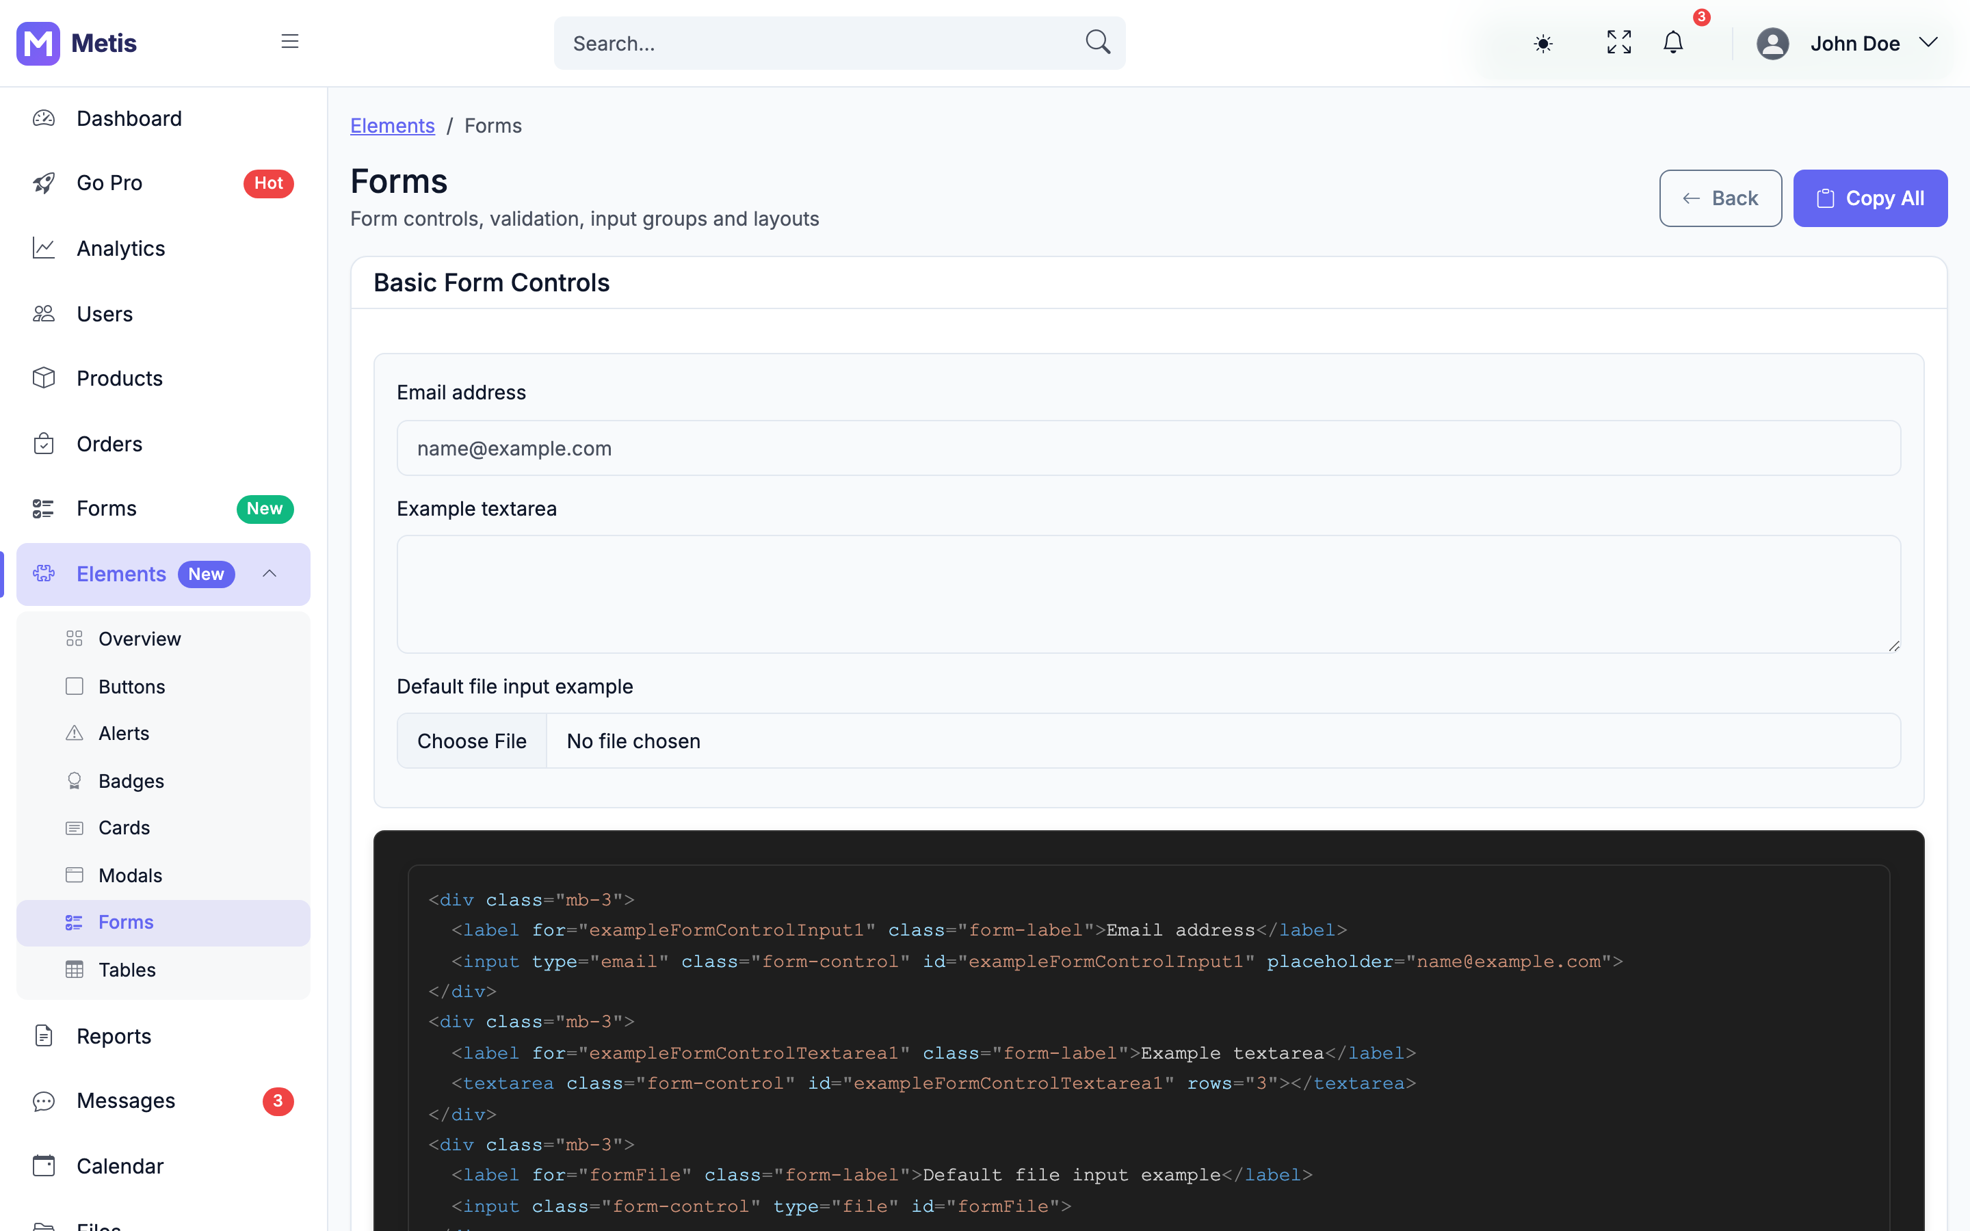Select Buttons under Elements
Image resolution: width=1970 pixels, height=1231 pixels.
(x=163, y=687)
